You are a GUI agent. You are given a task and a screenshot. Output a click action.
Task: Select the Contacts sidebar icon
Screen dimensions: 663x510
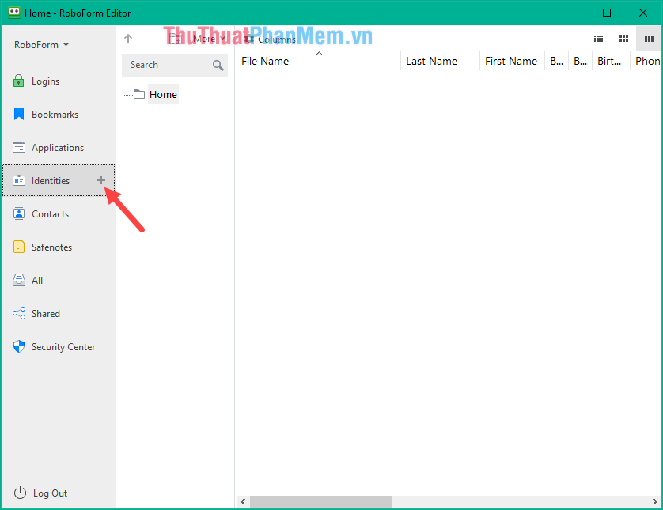[18, 213]
